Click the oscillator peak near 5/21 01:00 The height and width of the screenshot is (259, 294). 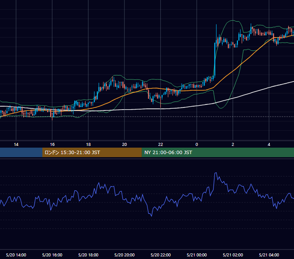216,173
